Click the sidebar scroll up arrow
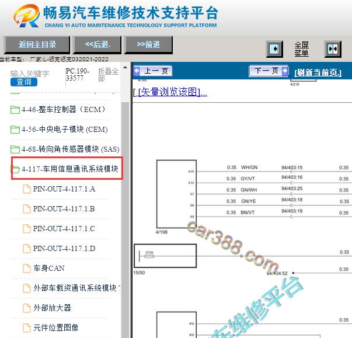 point(126,67)
